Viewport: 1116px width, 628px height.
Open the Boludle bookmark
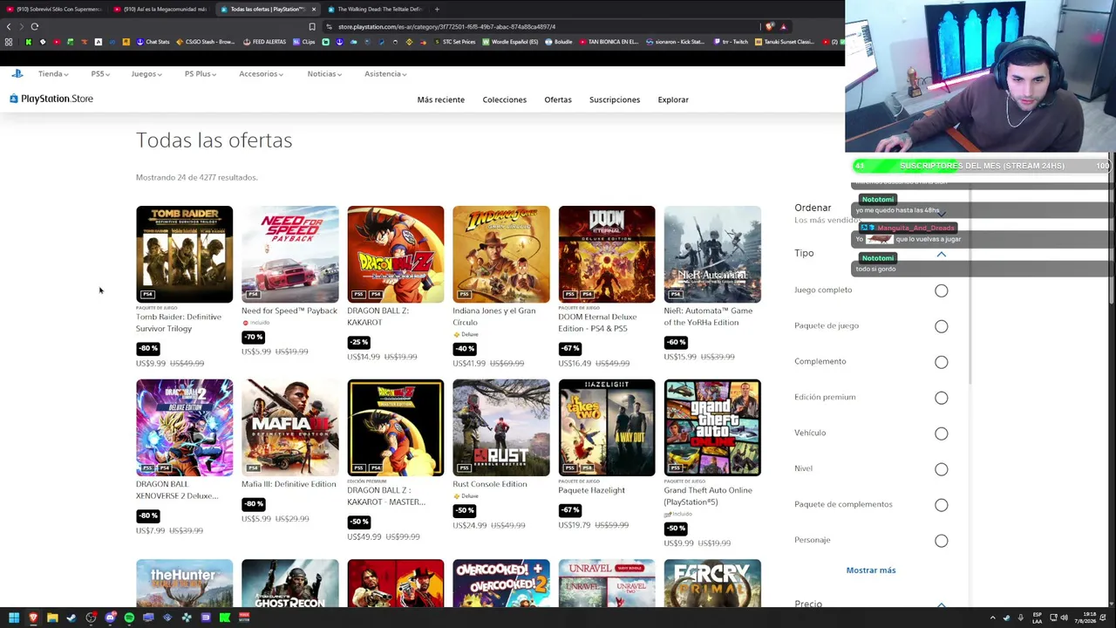point(559,42)
